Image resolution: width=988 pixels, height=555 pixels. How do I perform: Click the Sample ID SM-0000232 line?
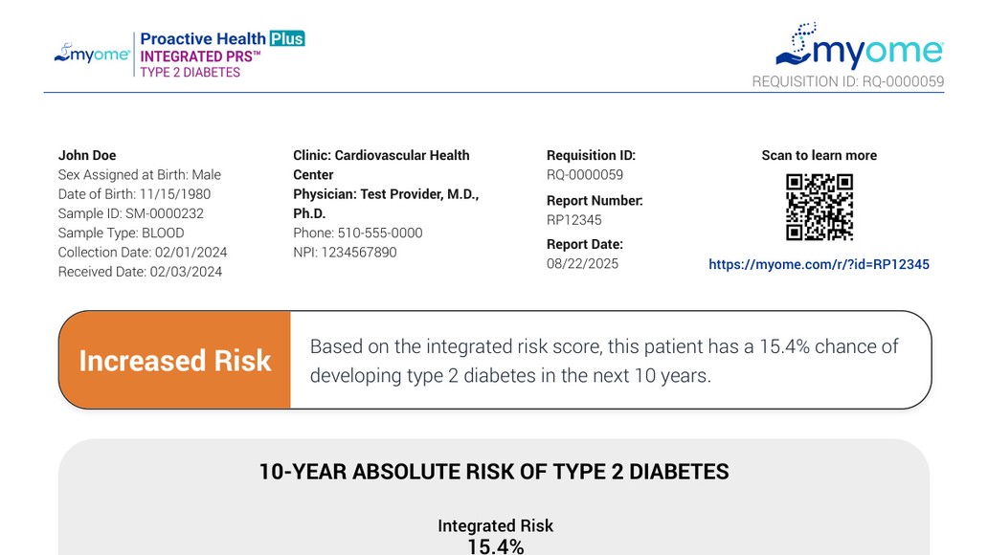pyautogui.click(x=130, y=213)
